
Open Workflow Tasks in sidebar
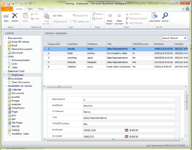pyautogui.click(x=18, y=134)
